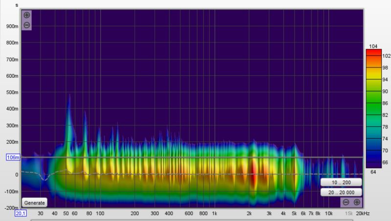Zoom out the frequency axis with the minus icon
The height and width of the screenshot is (221, 391).
tap(346, 202)
